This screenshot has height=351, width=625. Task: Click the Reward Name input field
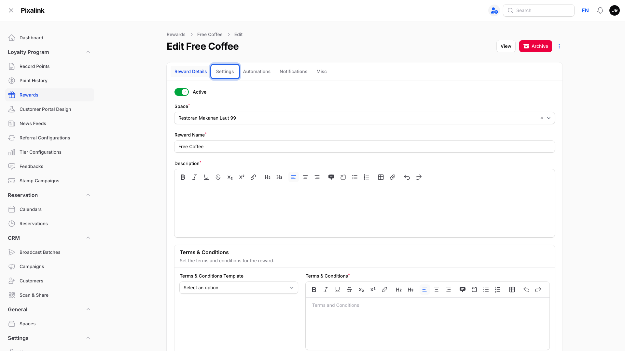tap(365, 147)
